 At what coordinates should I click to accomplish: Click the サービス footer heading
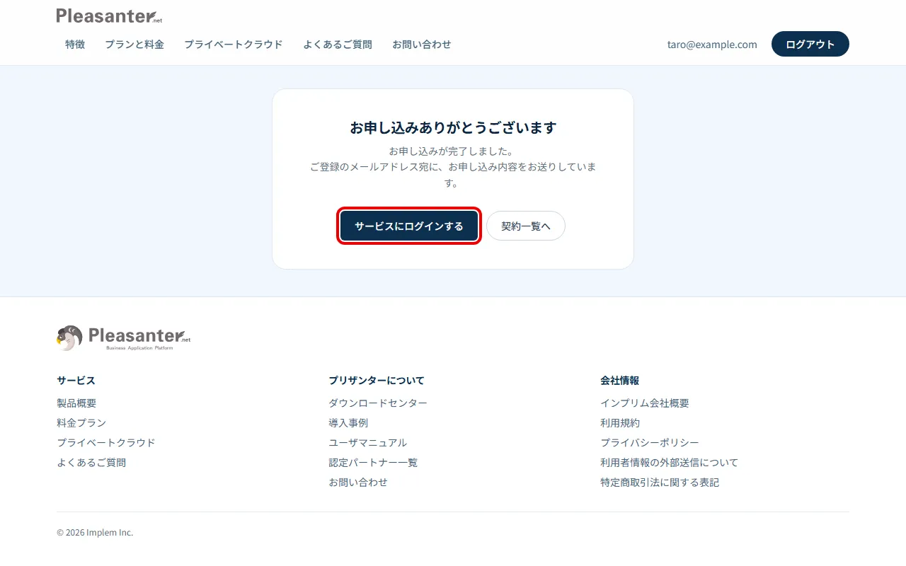[76, 381]
